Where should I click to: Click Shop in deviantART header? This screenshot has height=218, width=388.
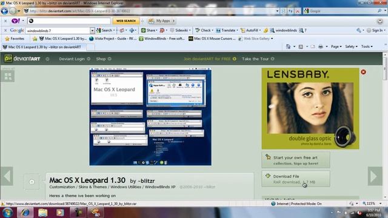tap(101, 59)
